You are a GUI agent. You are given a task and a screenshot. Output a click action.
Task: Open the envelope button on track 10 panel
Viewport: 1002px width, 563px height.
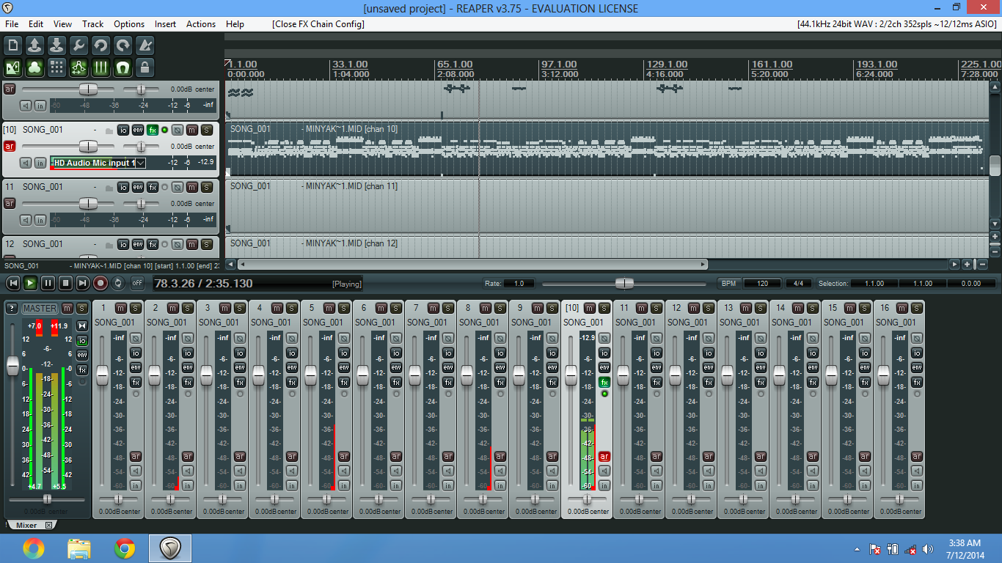138,130
